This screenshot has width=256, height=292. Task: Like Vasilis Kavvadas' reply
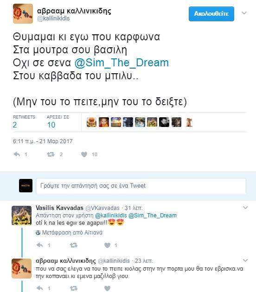click(107, 245)
